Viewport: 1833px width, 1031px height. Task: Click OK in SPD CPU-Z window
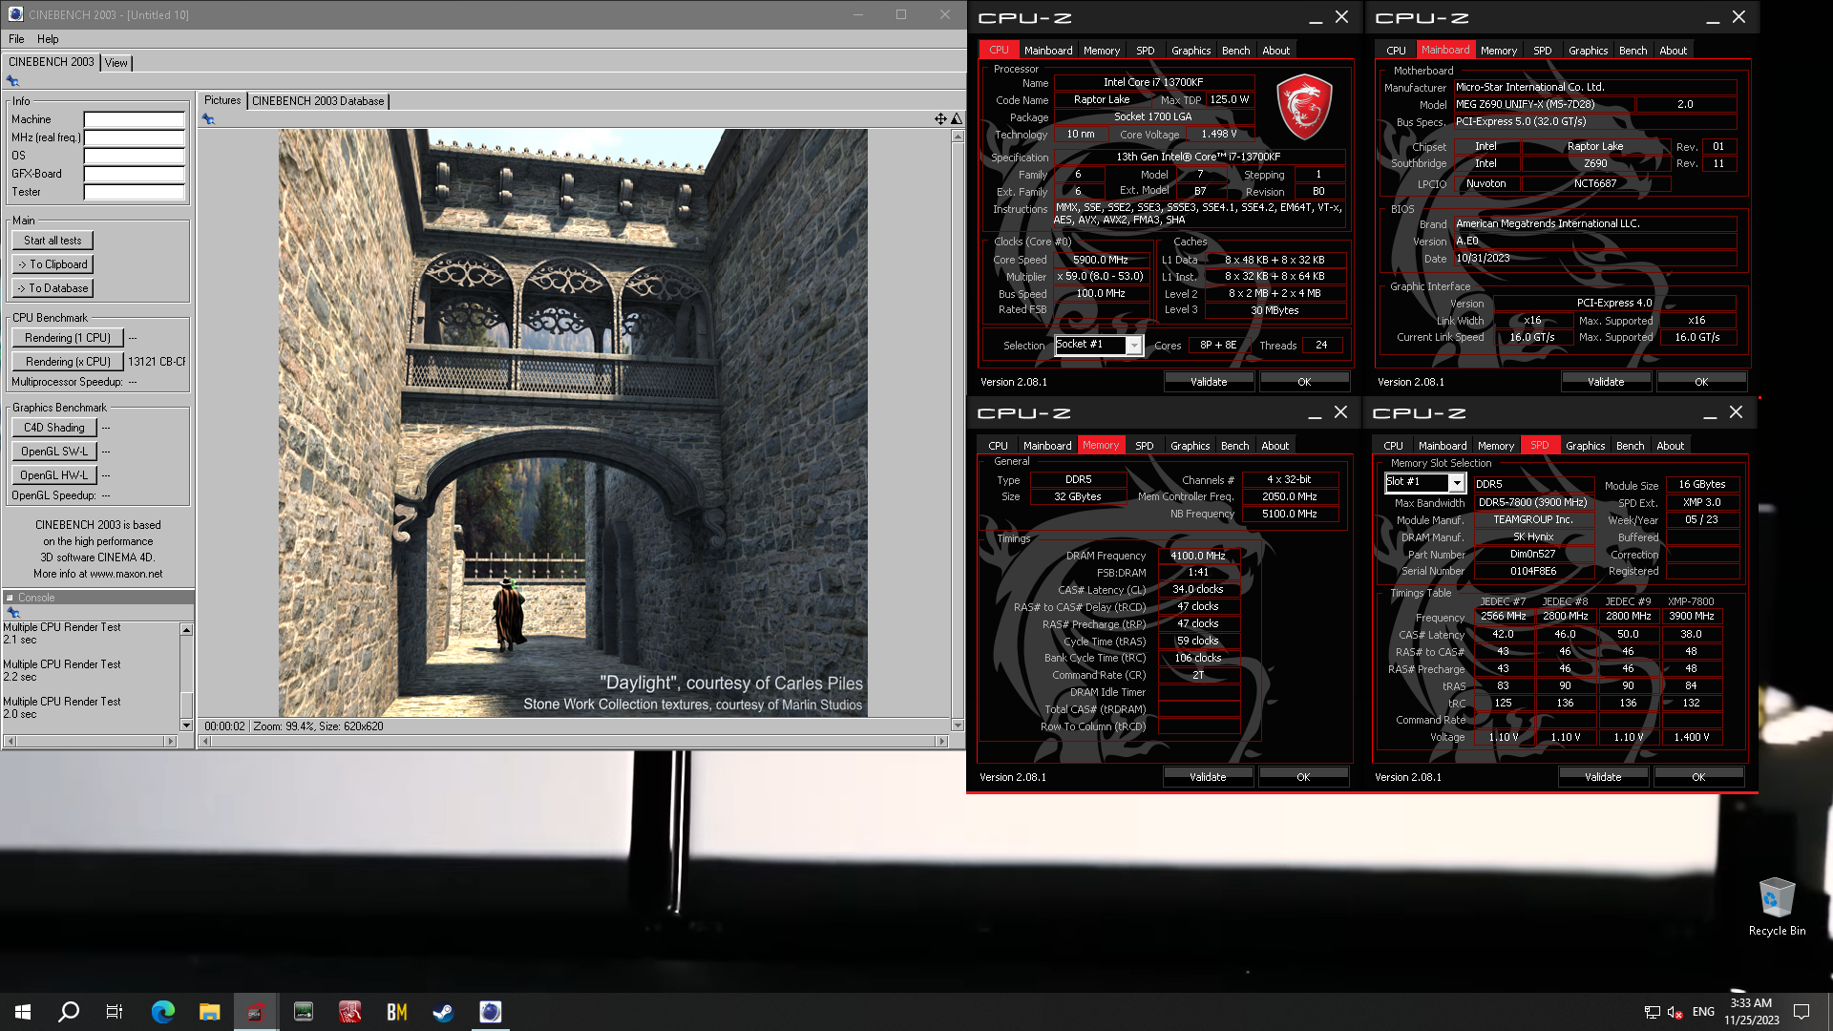click(x=1698, y=777)
